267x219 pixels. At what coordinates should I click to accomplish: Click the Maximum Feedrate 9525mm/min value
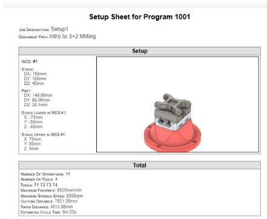coord(69,190)
